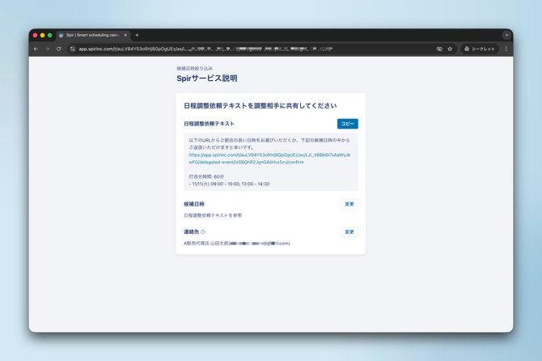
Task: Open a new tab with plus button
Action: (x=138, y=35)
